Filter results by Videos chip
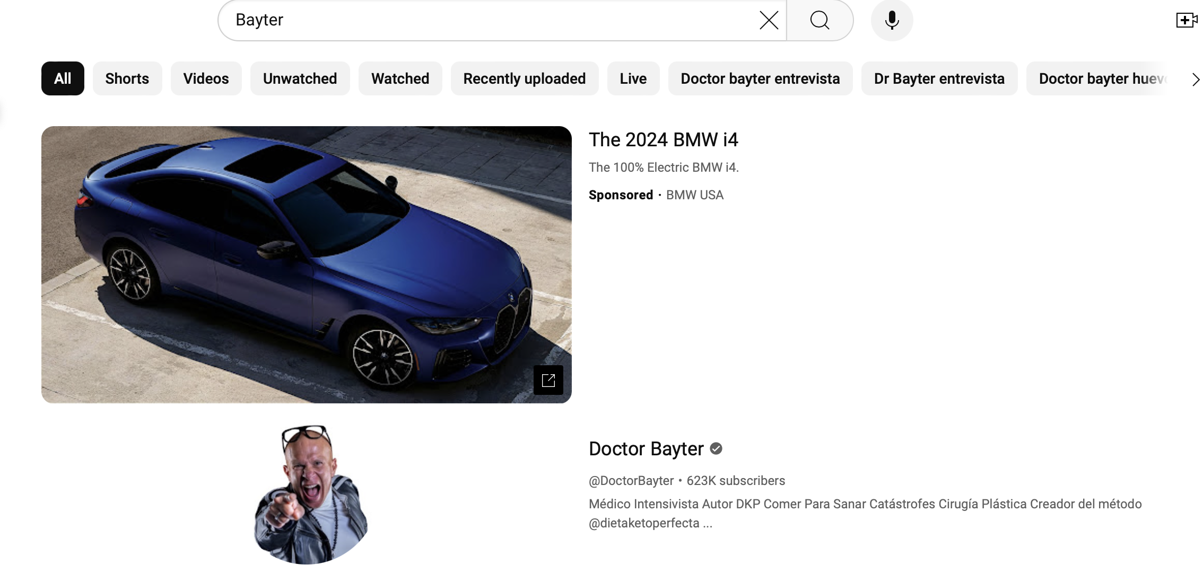Viewport: 1203px width, 582px height. (x=206, y=78)
